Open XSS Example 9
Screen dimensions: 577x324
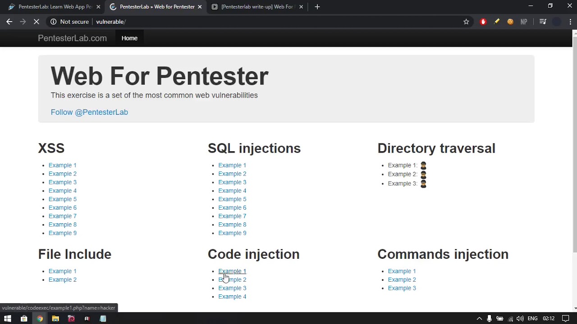click(x=63, y=233)
